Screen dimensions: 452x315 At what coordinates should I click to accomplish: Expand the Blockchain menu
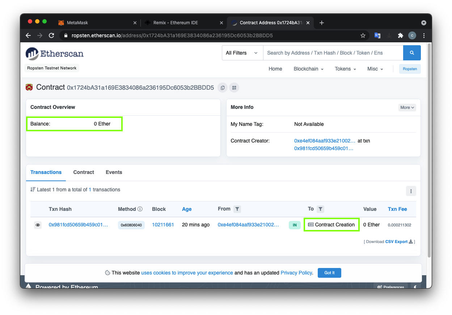point(308,69)
